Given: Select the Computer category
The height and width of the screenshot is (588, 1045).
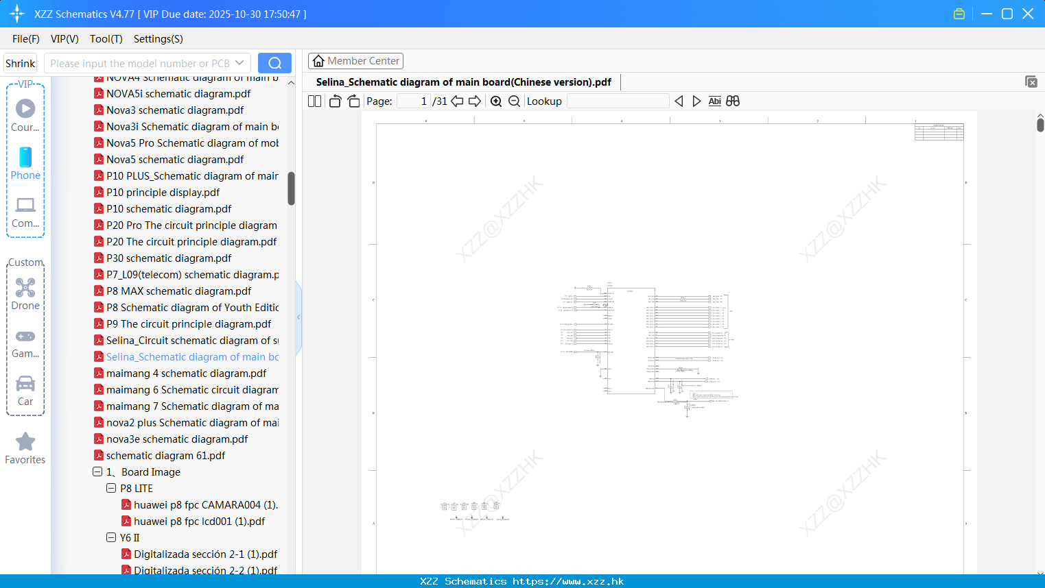Looking at the screenshot, I should [x=25, y=212].
